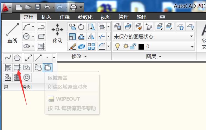Expand the draw order dropdown arrow
This screenshot has height=130, width=206.
click(x=108, y=27)
